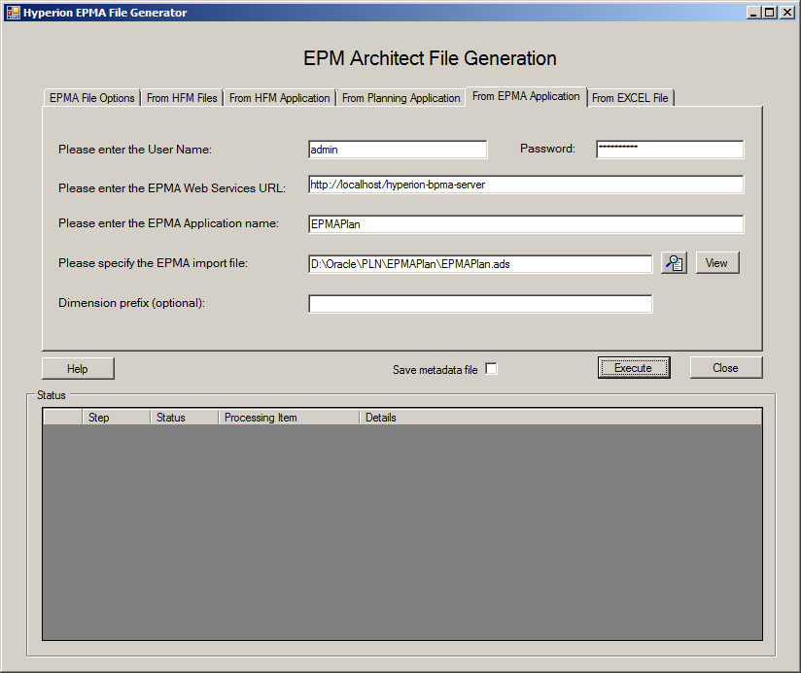Click the EPMA Application name field
This screenshot has width=801, height=673.
click(x=526, y=224)
